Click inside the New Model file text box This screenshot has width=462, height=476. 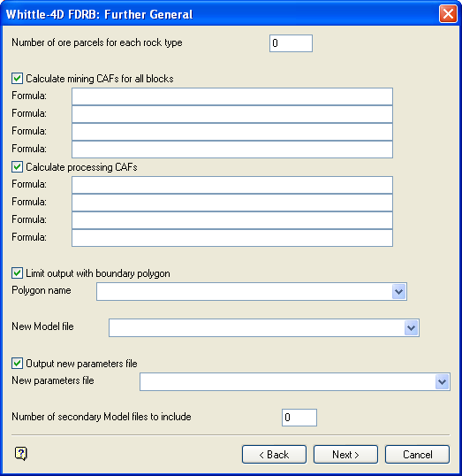pos(257,328)
